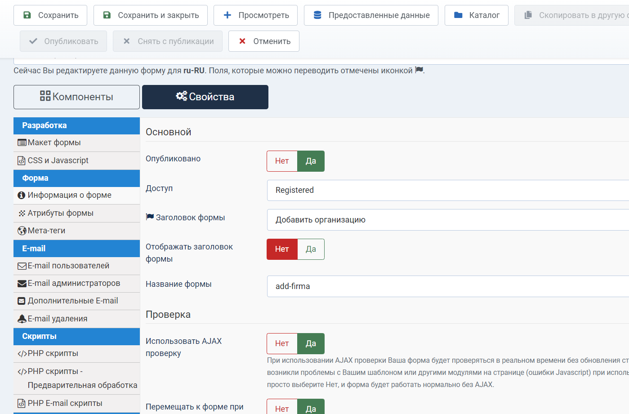Open Макет формы in the sidebar
The width and height of the screenshot is (629, 414).
point(54,143)
